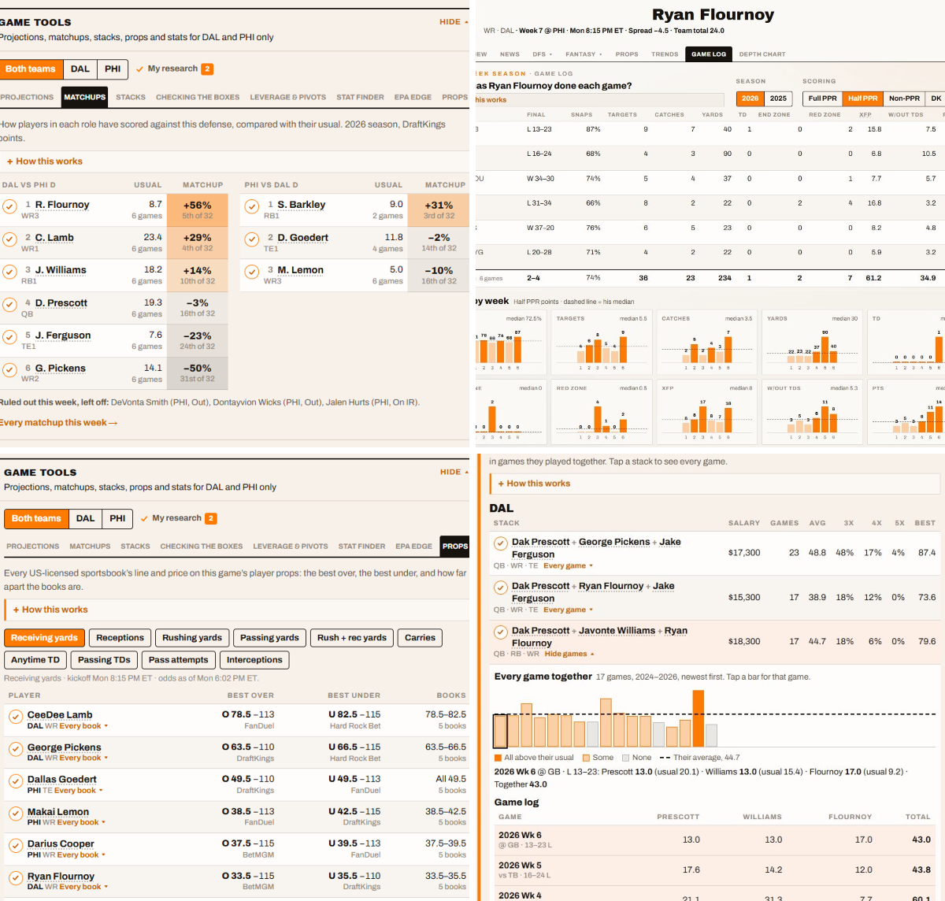
Task: Open the Every book dropdown under George Pickens
Action: coord(83,758)
